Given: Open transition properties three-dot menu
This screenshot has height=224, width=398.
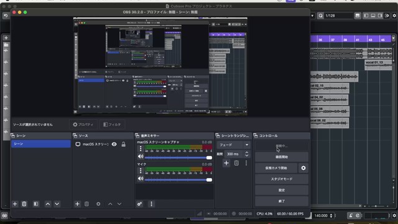Looking at the screenshot, I should point(246,163).
